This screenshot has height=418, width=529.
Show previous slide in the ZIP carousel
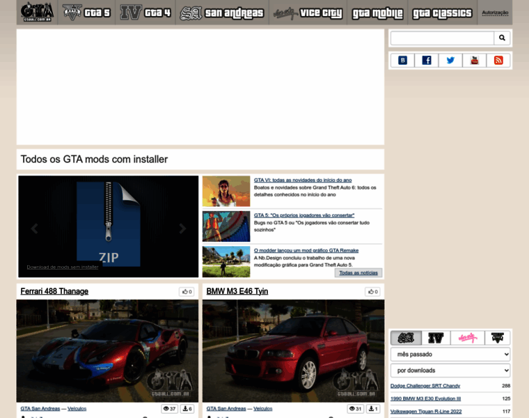34,229
